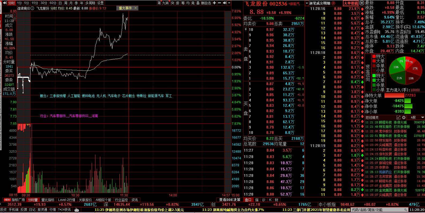425x213 pixels.
Task: Toggle the 叠 overlay stock button
Action: click(198, 3)
